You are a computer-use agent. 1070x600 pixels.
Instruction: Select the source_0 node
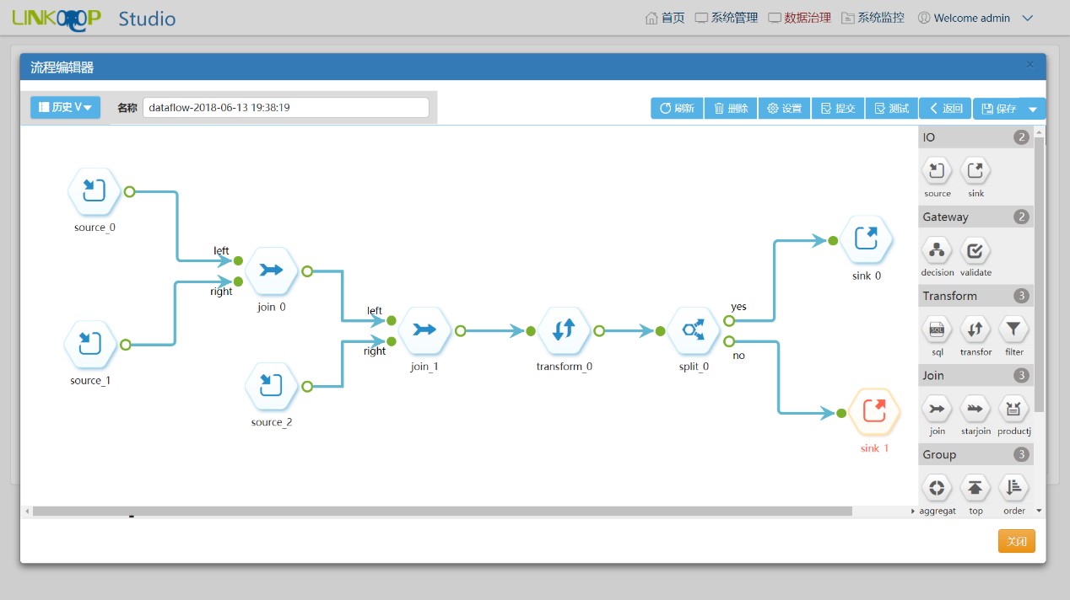95,191
